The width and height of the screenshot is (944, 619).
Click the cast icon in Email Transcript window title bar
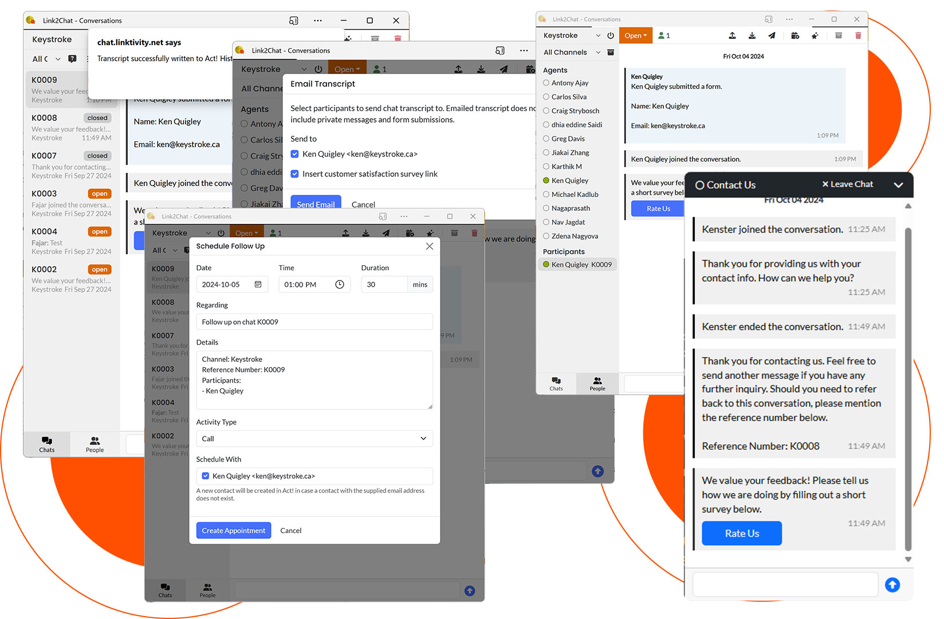500,50
